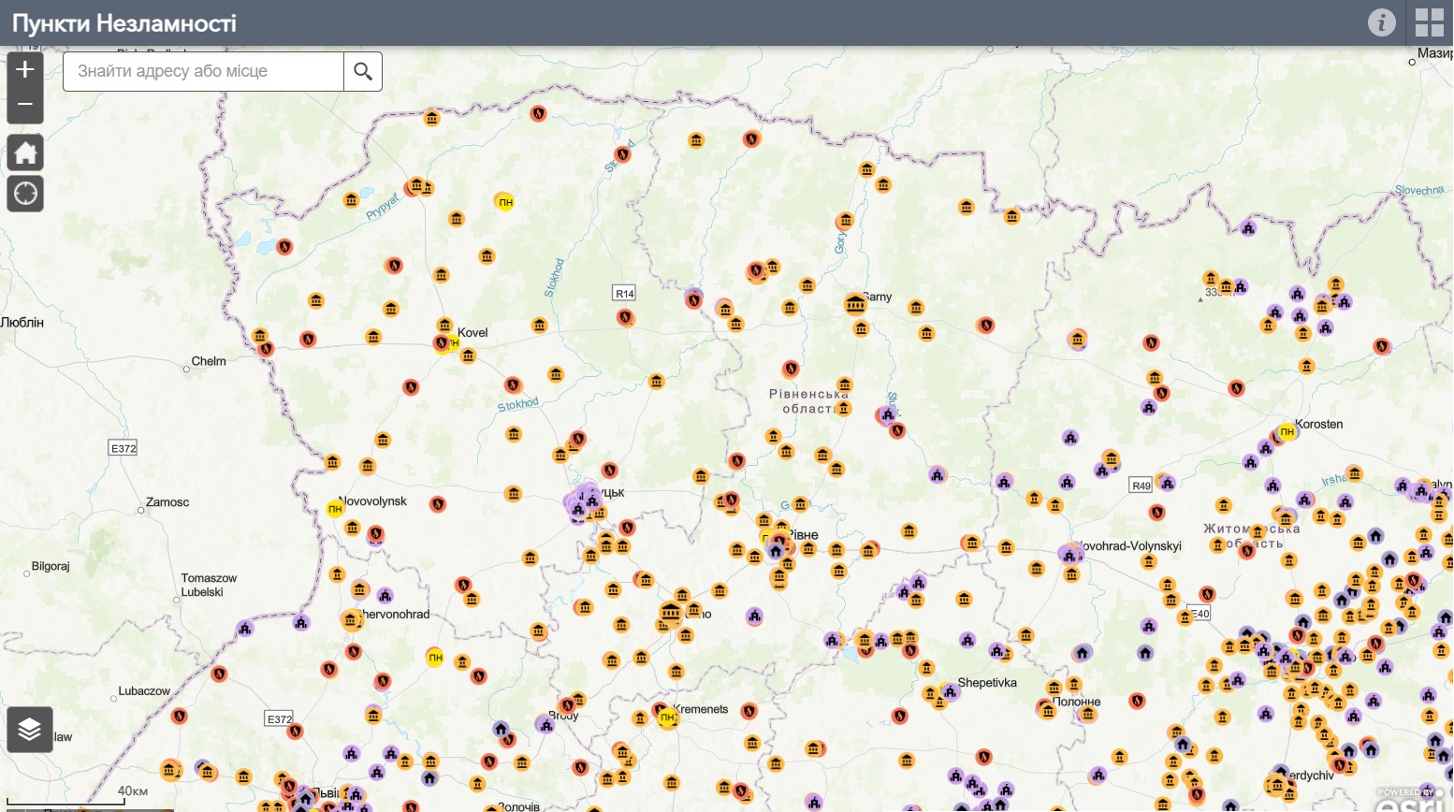The width and height of the screenshot is (1454, 812).
Task: Click the yellow ПН marker near Korosten
Action: click(1287, 432)
